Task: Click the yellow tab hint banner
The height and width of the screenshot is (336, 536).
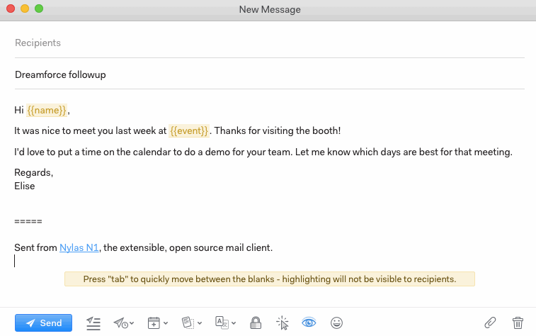Action: [269, 279]
